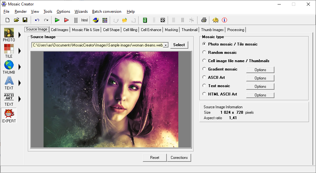Click the colored tiles grid icon
The width and height of the screenshot is (316, 173).
(x=105, y=20)
